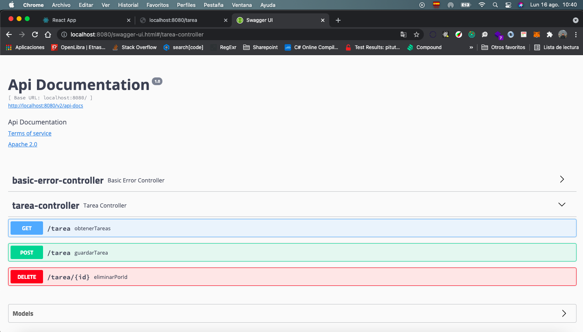The height and width of the screenshot is (332, 583).
Task: Open the Apache 2.0 license link
Action: pyautogui.click(x=23, y=144)
